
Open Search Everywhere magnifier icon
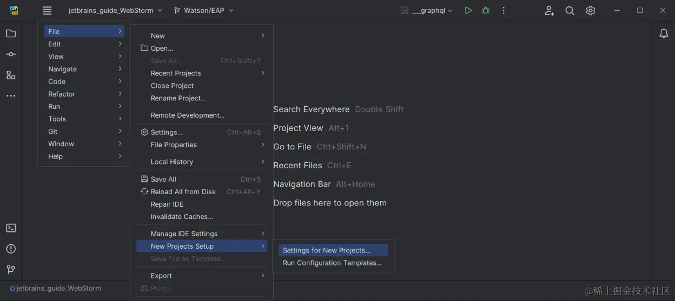coord(570,10)
